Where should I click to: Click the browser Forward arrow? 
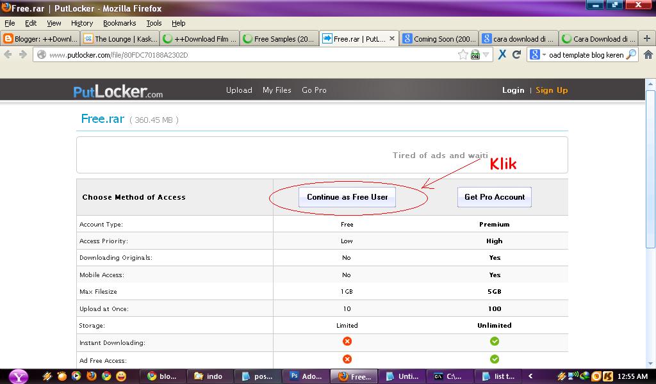pos(23,54)
